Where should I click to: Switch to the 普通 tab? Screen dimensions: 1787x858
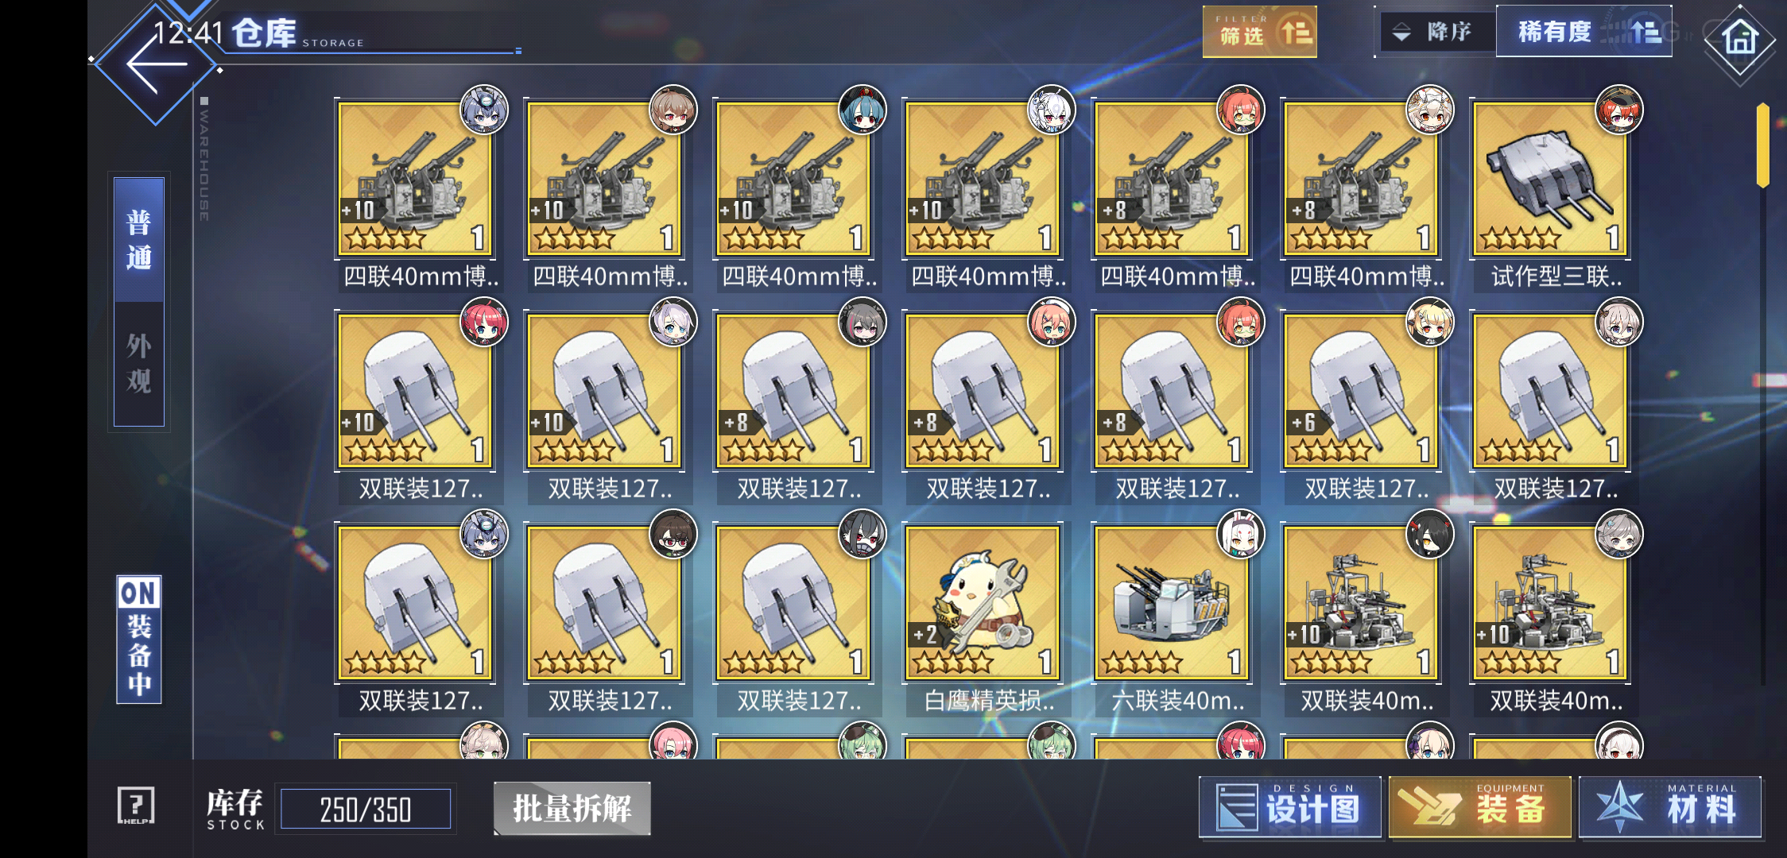(x=139, y=239)
